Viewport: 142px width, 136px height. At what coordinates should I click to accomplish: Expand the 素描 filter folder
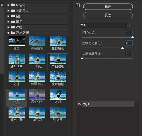point(9,22)
